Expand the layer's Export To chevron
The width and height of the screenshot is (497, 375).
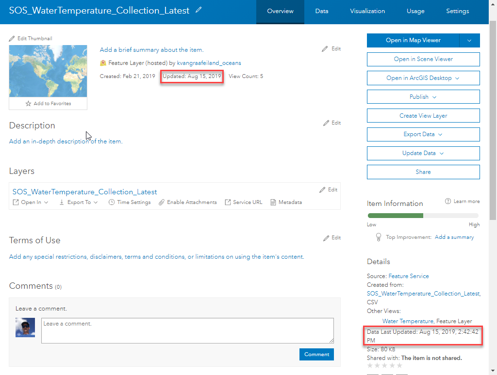point(96,203)
